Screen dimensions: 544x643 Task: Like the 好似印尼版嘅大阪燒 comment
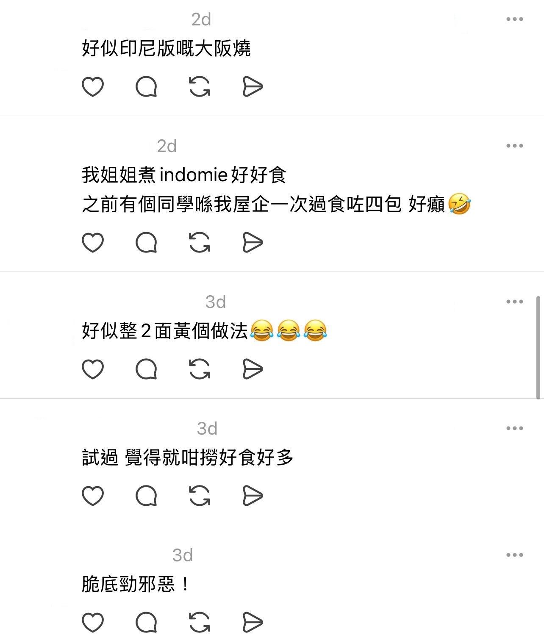click(92, 87)
